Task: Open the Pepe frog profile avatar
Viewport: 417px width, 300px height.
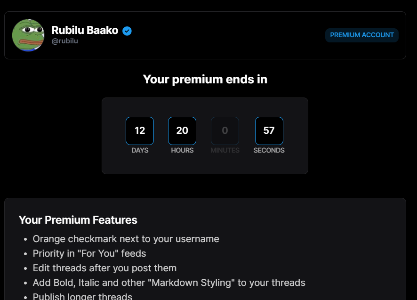Action: [x=28, y=35]
